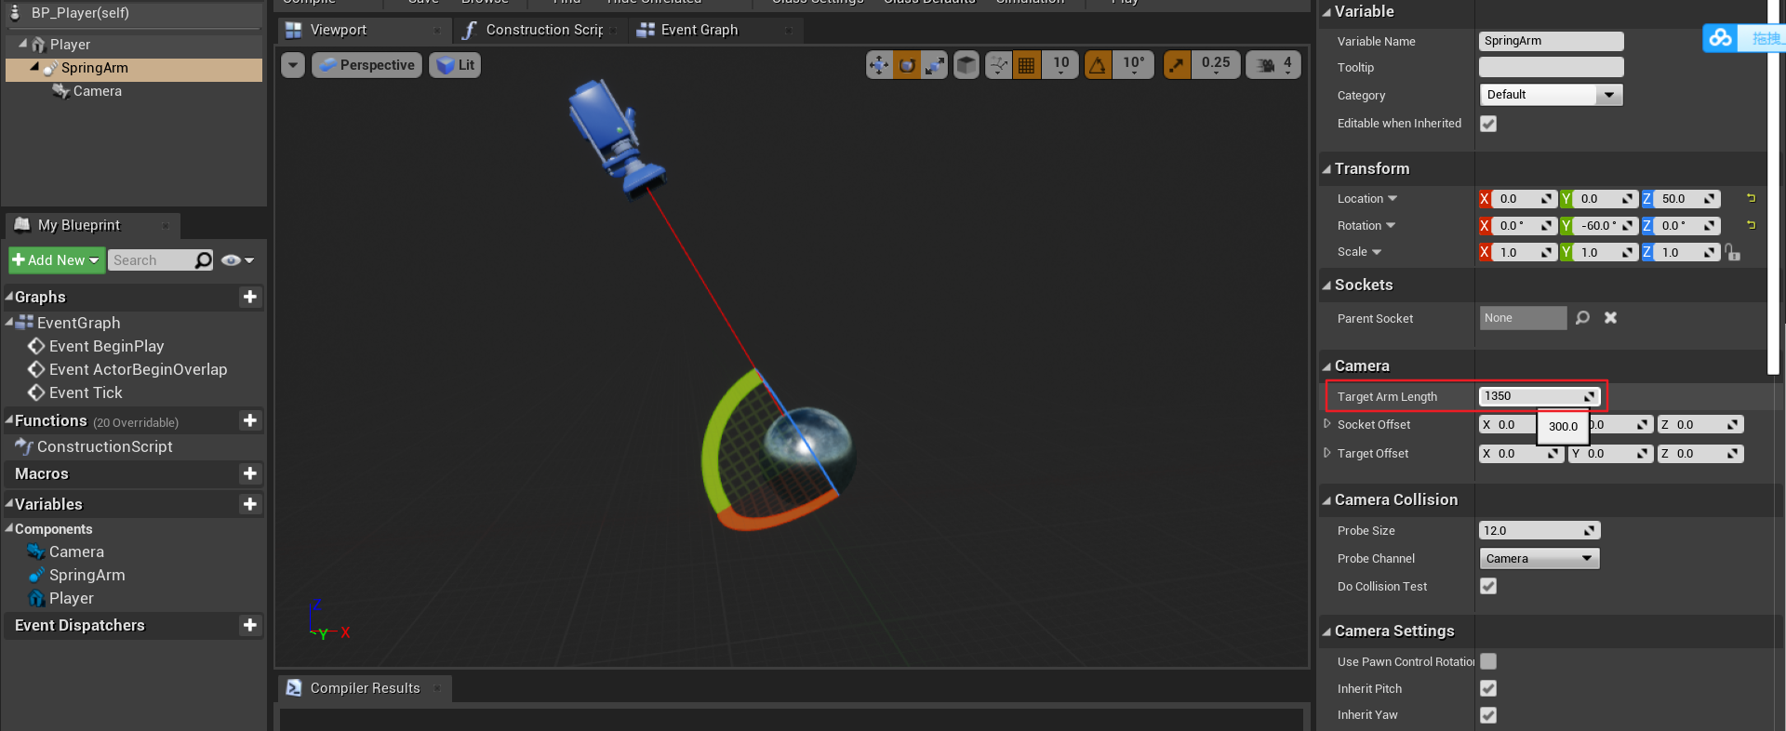1786x731 pixels.
Task: Open the surface snapping options icon
Action: tap(998, 65)
